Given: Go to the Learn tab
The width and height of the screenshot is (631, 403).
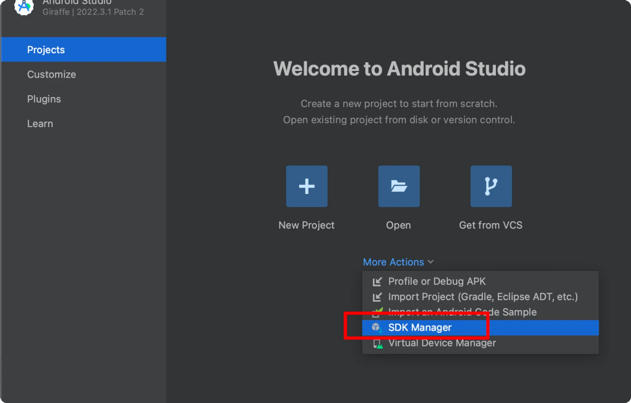Looking at the screenshot, I should coord(40,123).
